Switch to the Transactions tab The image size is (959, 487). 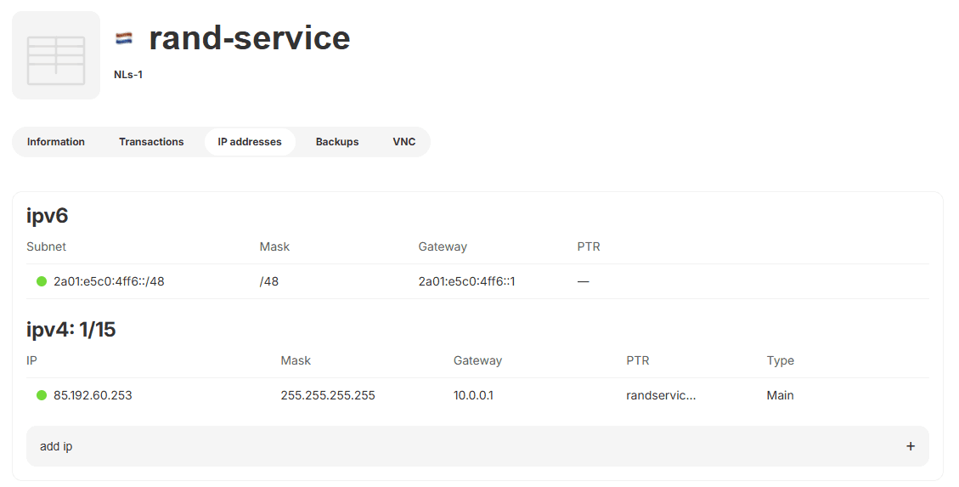point(151,142)
